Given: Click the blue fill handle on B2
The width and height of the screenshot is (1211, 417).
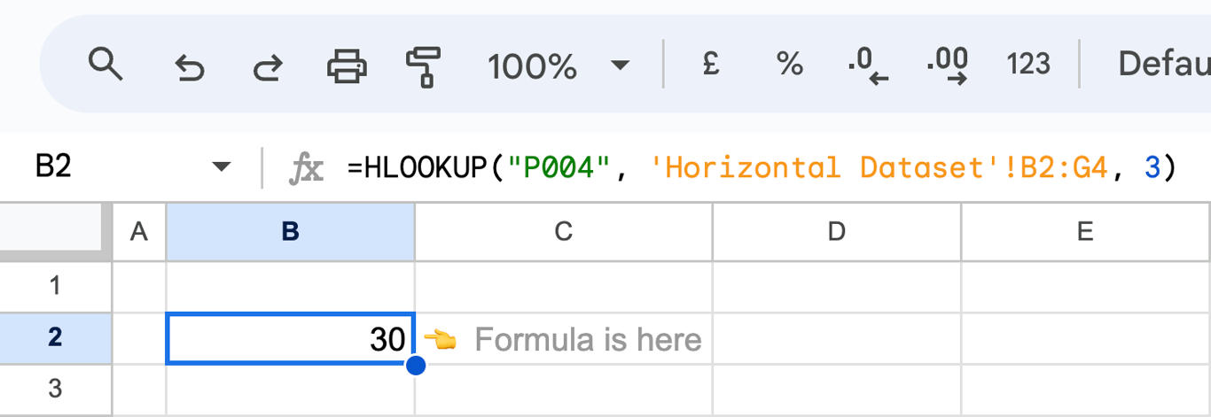Looking at the screenshot, I should pyautogui.click(x=415, y=365).
